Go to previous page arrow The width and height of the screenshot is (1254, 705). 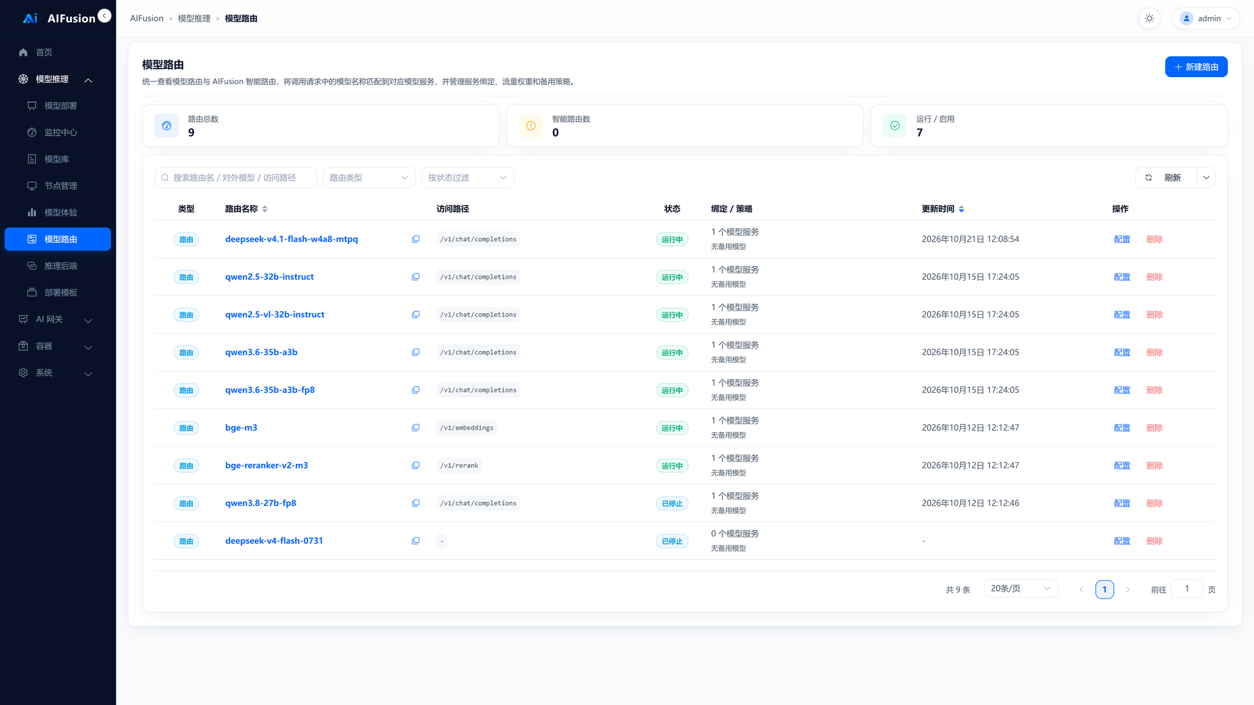(1081, 589)
